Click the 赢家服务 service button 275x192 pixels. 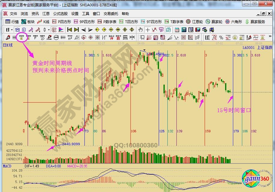click(255, 22)
